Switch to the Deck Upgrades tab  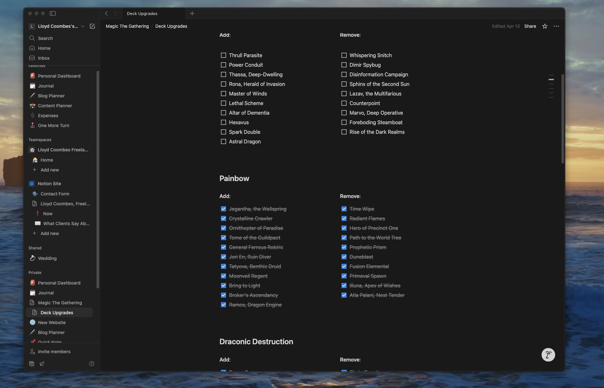click(142, 13)
